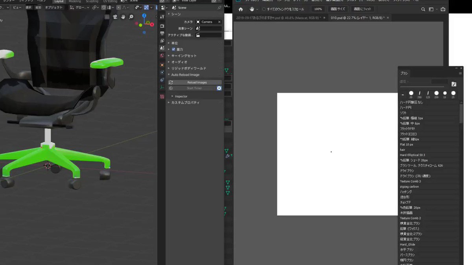Click the pin icon in Properties header
This screenshot has width=472, height=265.
coord(219,8)
